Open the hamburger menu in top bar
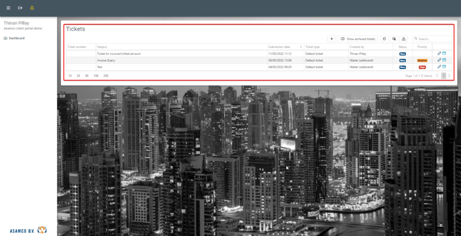Image resolution: width=461 pixels, height=236 pixels. [x=8, y=8]
